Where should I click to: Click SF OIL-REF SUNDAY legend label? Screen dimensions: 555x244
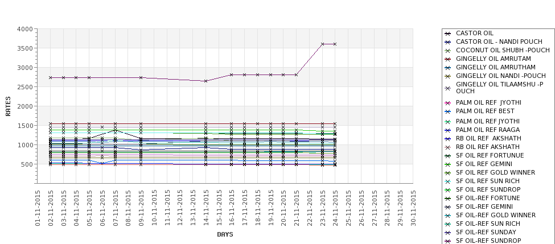(x=486, y=232)
